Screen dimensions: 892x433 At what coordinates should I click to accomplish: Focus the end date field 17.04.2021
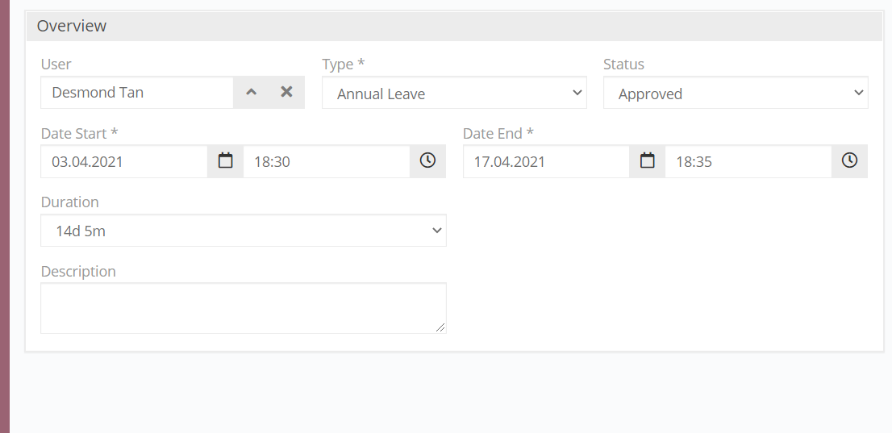[546, 161]
